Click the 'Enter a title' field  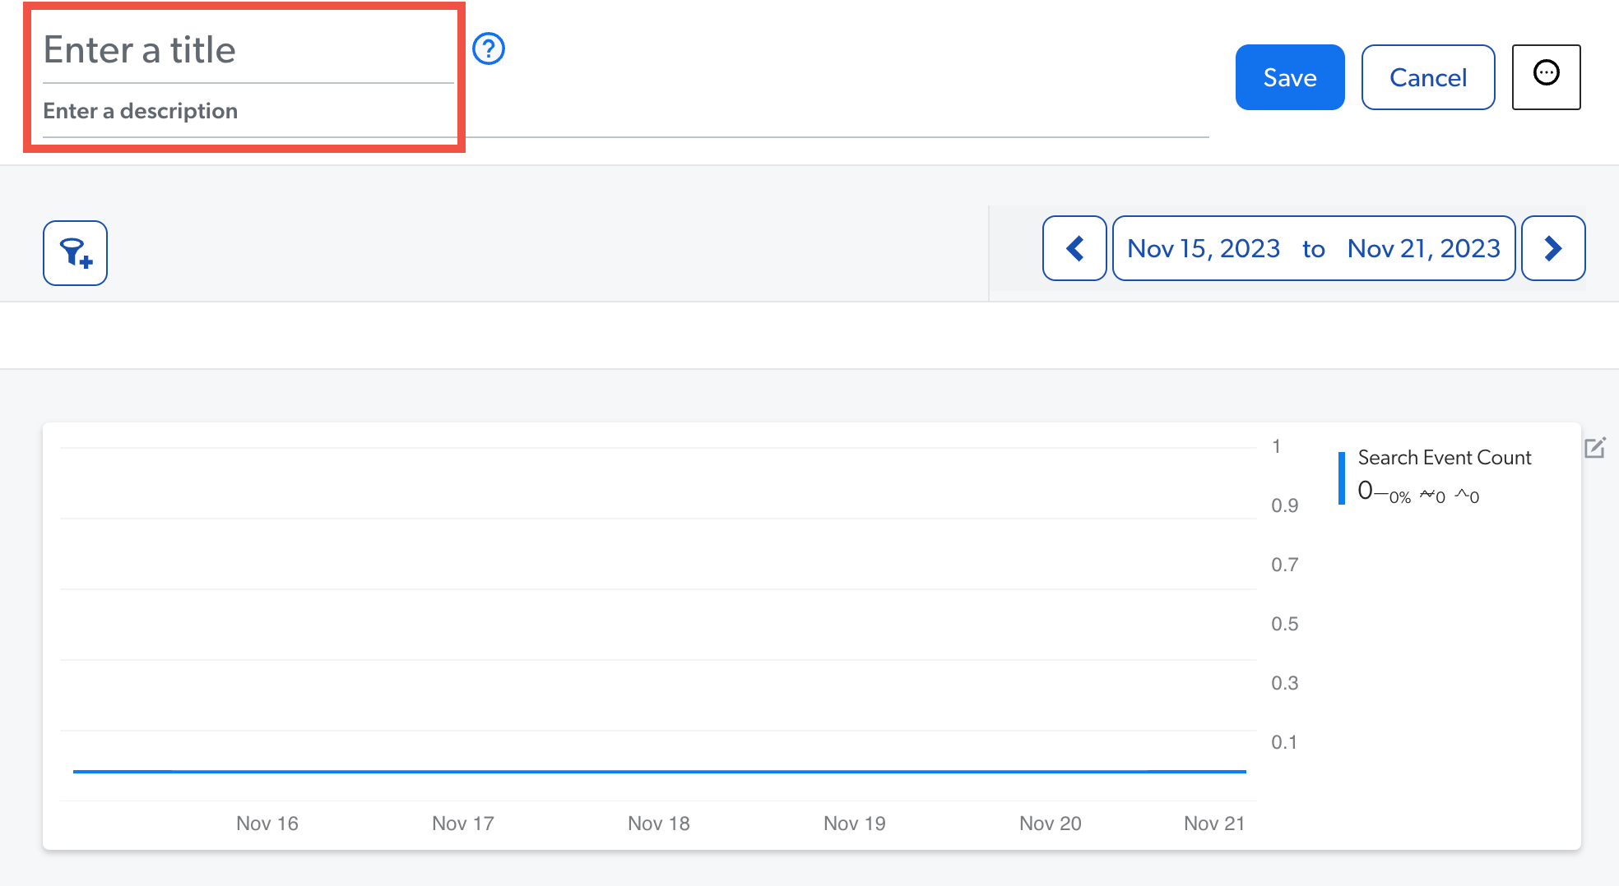(x=248, y=50)
